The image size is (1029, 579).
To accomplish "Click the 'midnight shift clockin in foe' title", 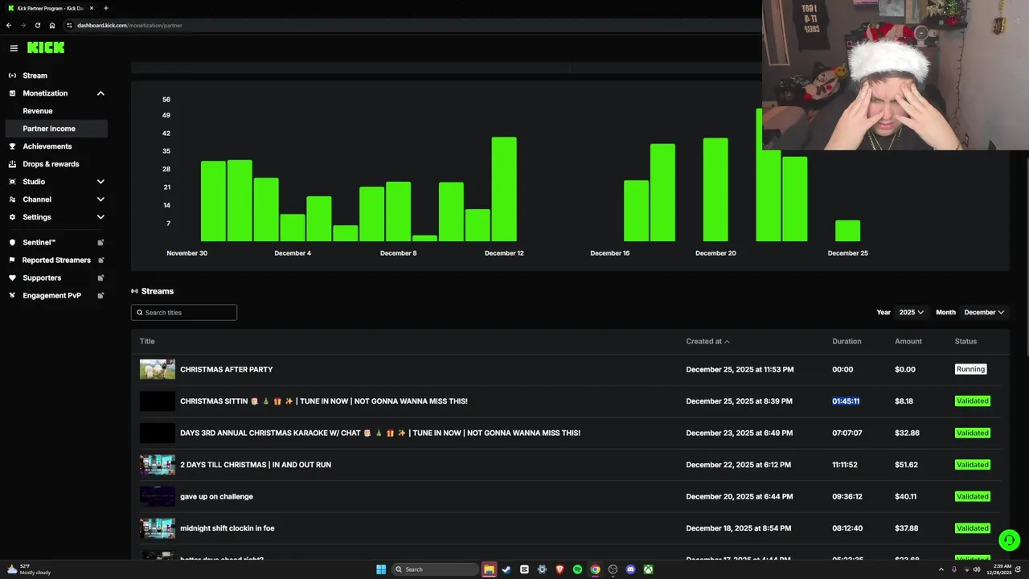I will pyautogui.click(x=228, y=528).
